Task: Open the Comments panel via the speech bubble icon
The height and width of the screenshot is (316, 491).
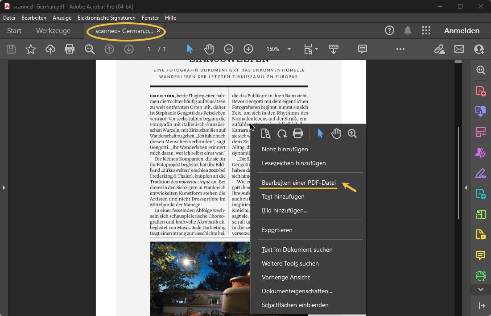Action: 362,49
